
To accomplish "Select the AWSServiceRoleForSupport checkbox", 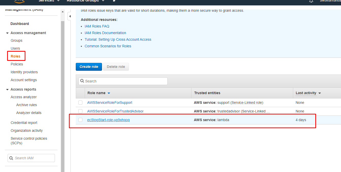I will 80,103.
